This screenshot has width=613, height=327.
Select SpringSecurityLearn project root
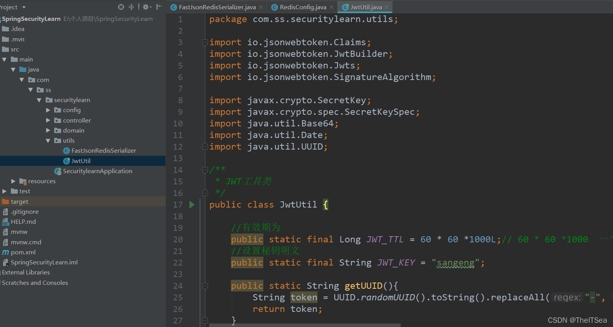point(31,19)
